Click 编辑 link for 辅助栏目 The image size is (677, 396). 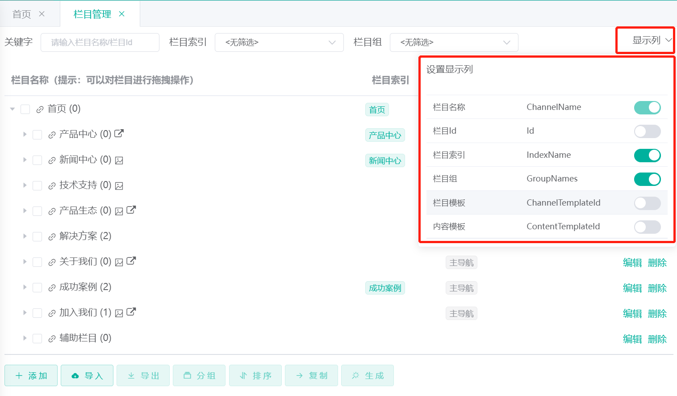pyautogui.click(x=632, y=339)
